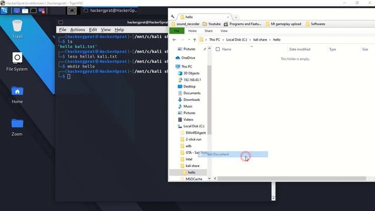Screen dimensions: 375x211
Task: Open the Youtube bookmark folder
Action: coord(212,24)
